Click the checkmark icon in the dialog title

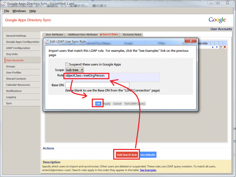pos(47,41)
